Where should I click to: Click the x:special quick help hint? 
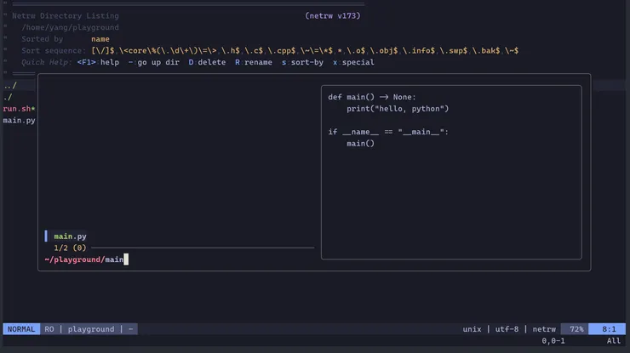353,62
